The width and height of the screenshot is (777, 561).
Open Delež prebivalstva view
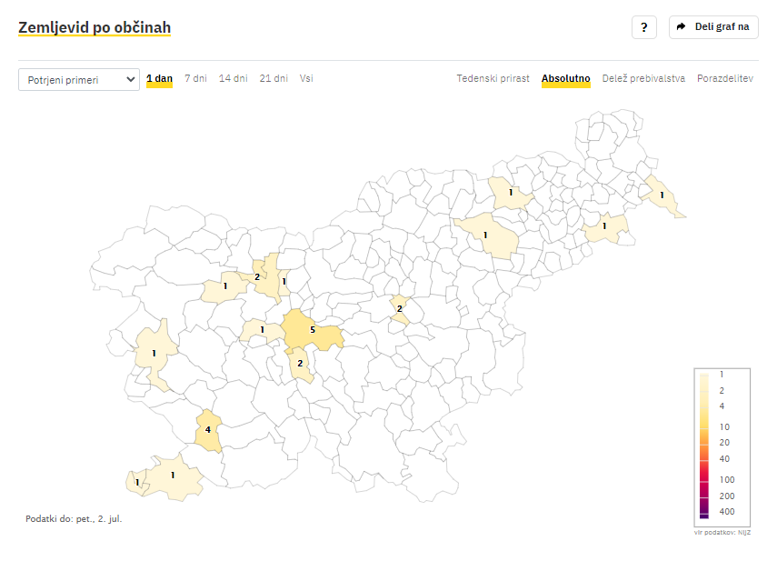643,79
